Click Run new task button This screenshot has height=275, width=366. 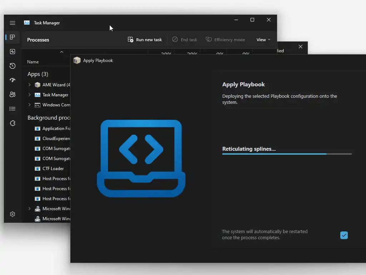[x=145, y=39]
